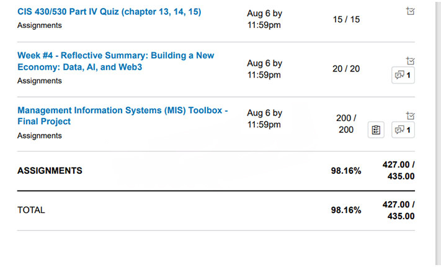Select the 20 / 20 Week #4 score
Viewport: 441px width, 267px height.
point(346,69)
